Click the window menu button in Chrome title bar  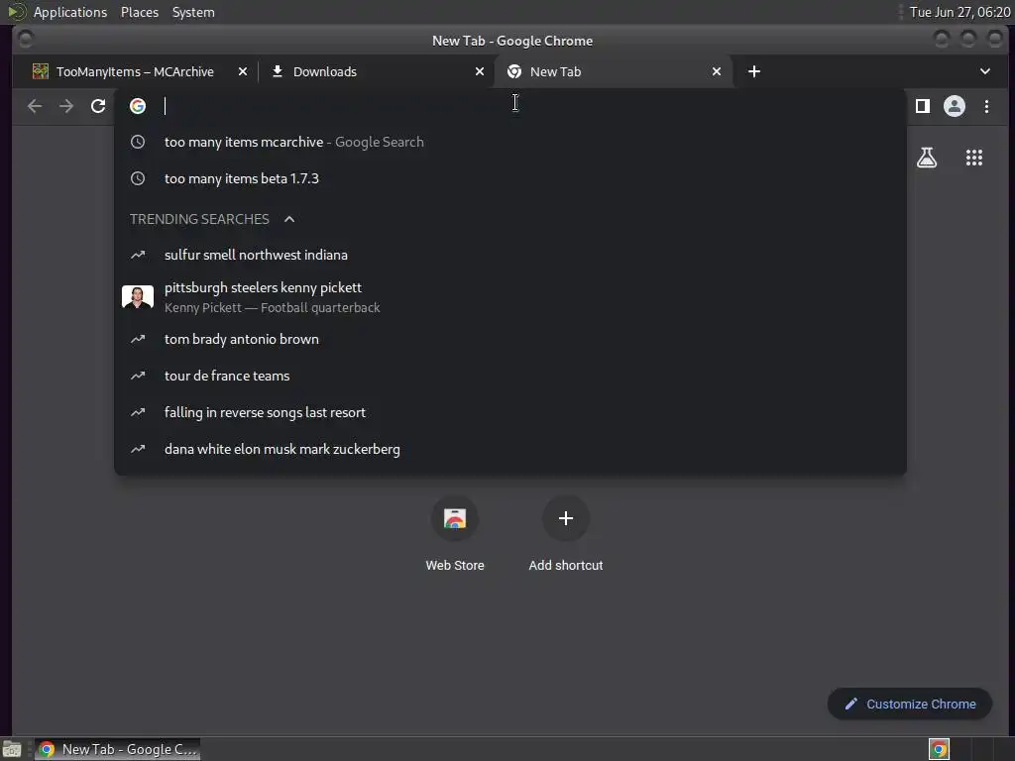(26, 40)
